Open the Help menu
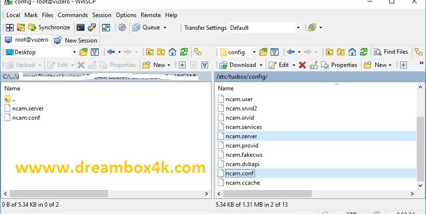The image size is (426, 214). point(171,15)
